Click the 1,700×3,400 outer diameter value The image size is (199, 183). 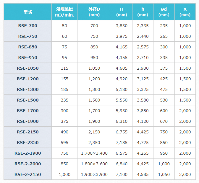[x=94, y=153]
